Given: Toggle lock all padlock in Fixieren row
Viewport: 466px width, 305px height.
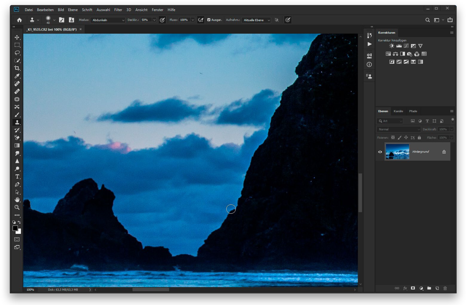Looking at the screenshot, I should point(419,137).
